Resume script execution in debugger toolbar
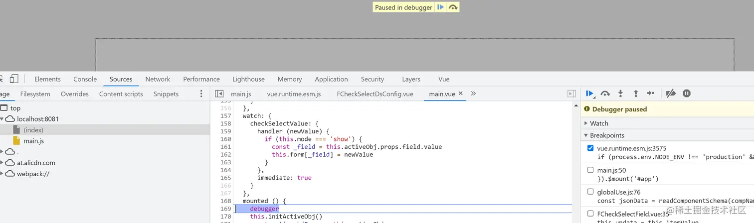The height and width of the screenshot is (223, 754). [x=590, y=94]
